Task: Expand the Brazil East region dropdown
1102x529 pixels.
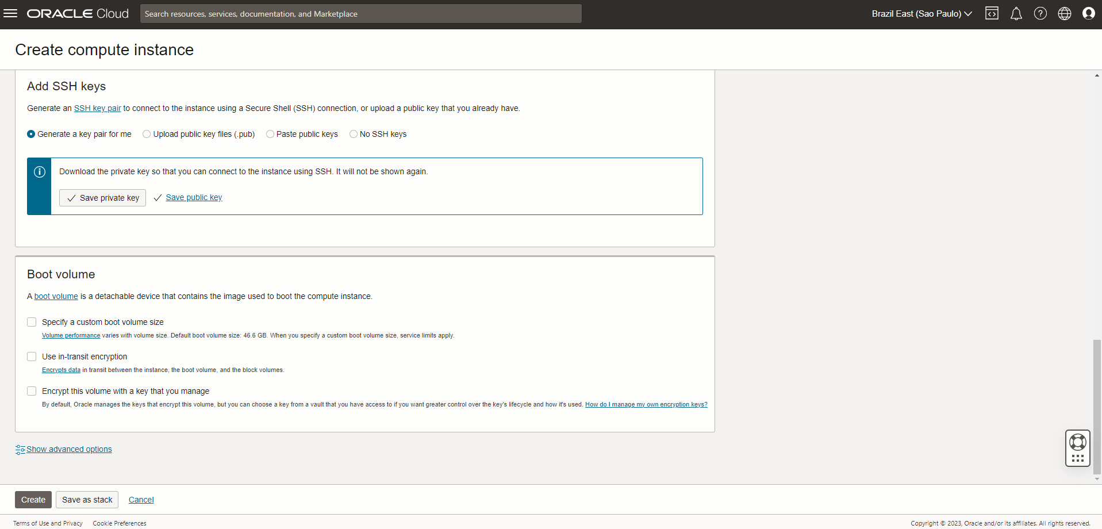Action: coord(921,13)
